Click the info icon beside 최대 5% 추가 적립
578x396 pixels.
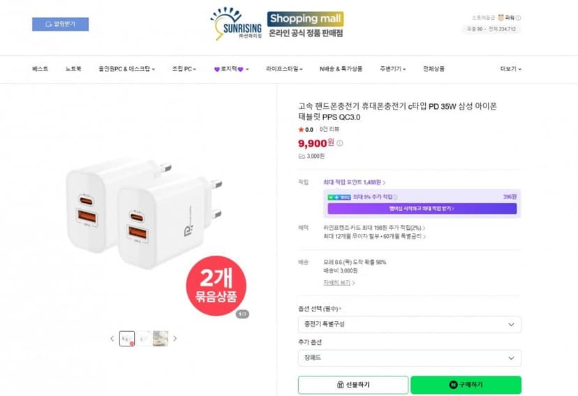pyautogui.click(x=395, y=197)
